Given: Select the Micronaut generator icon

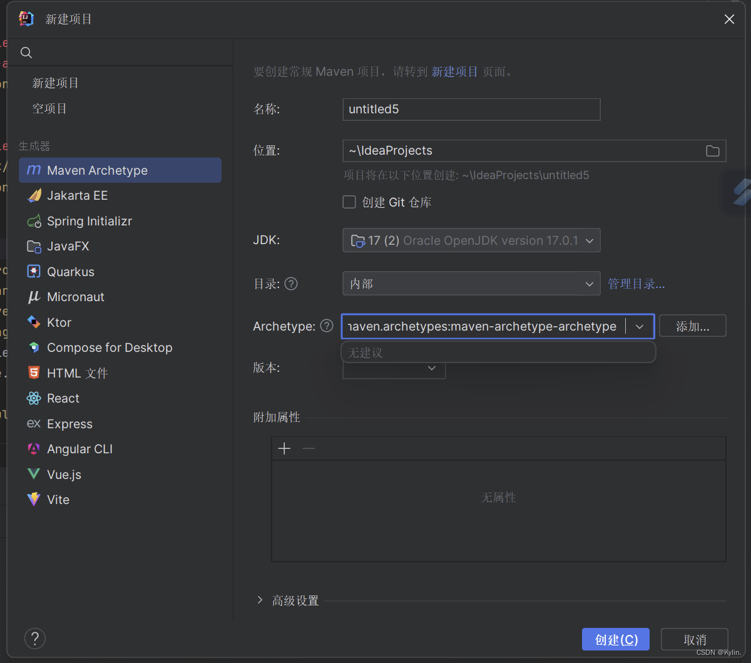Looking at the screenshot, I should click(x=34, y=297).
